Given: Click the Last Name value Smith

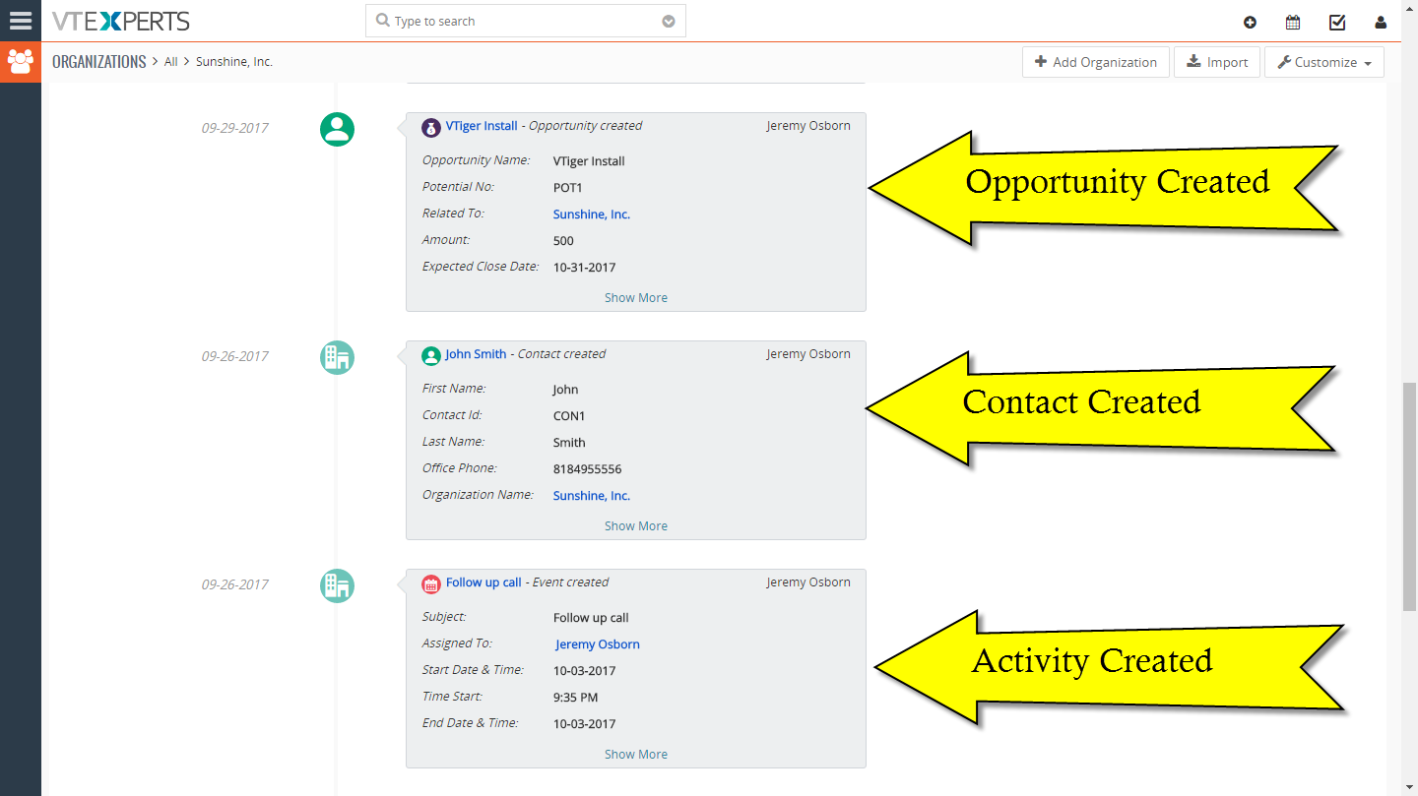Looking at the screenshot, I should (x=569, y=443).
